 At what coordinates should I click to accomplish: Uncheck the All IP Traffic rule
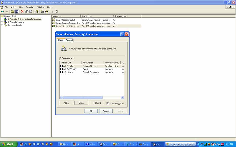tap(61, 66)
